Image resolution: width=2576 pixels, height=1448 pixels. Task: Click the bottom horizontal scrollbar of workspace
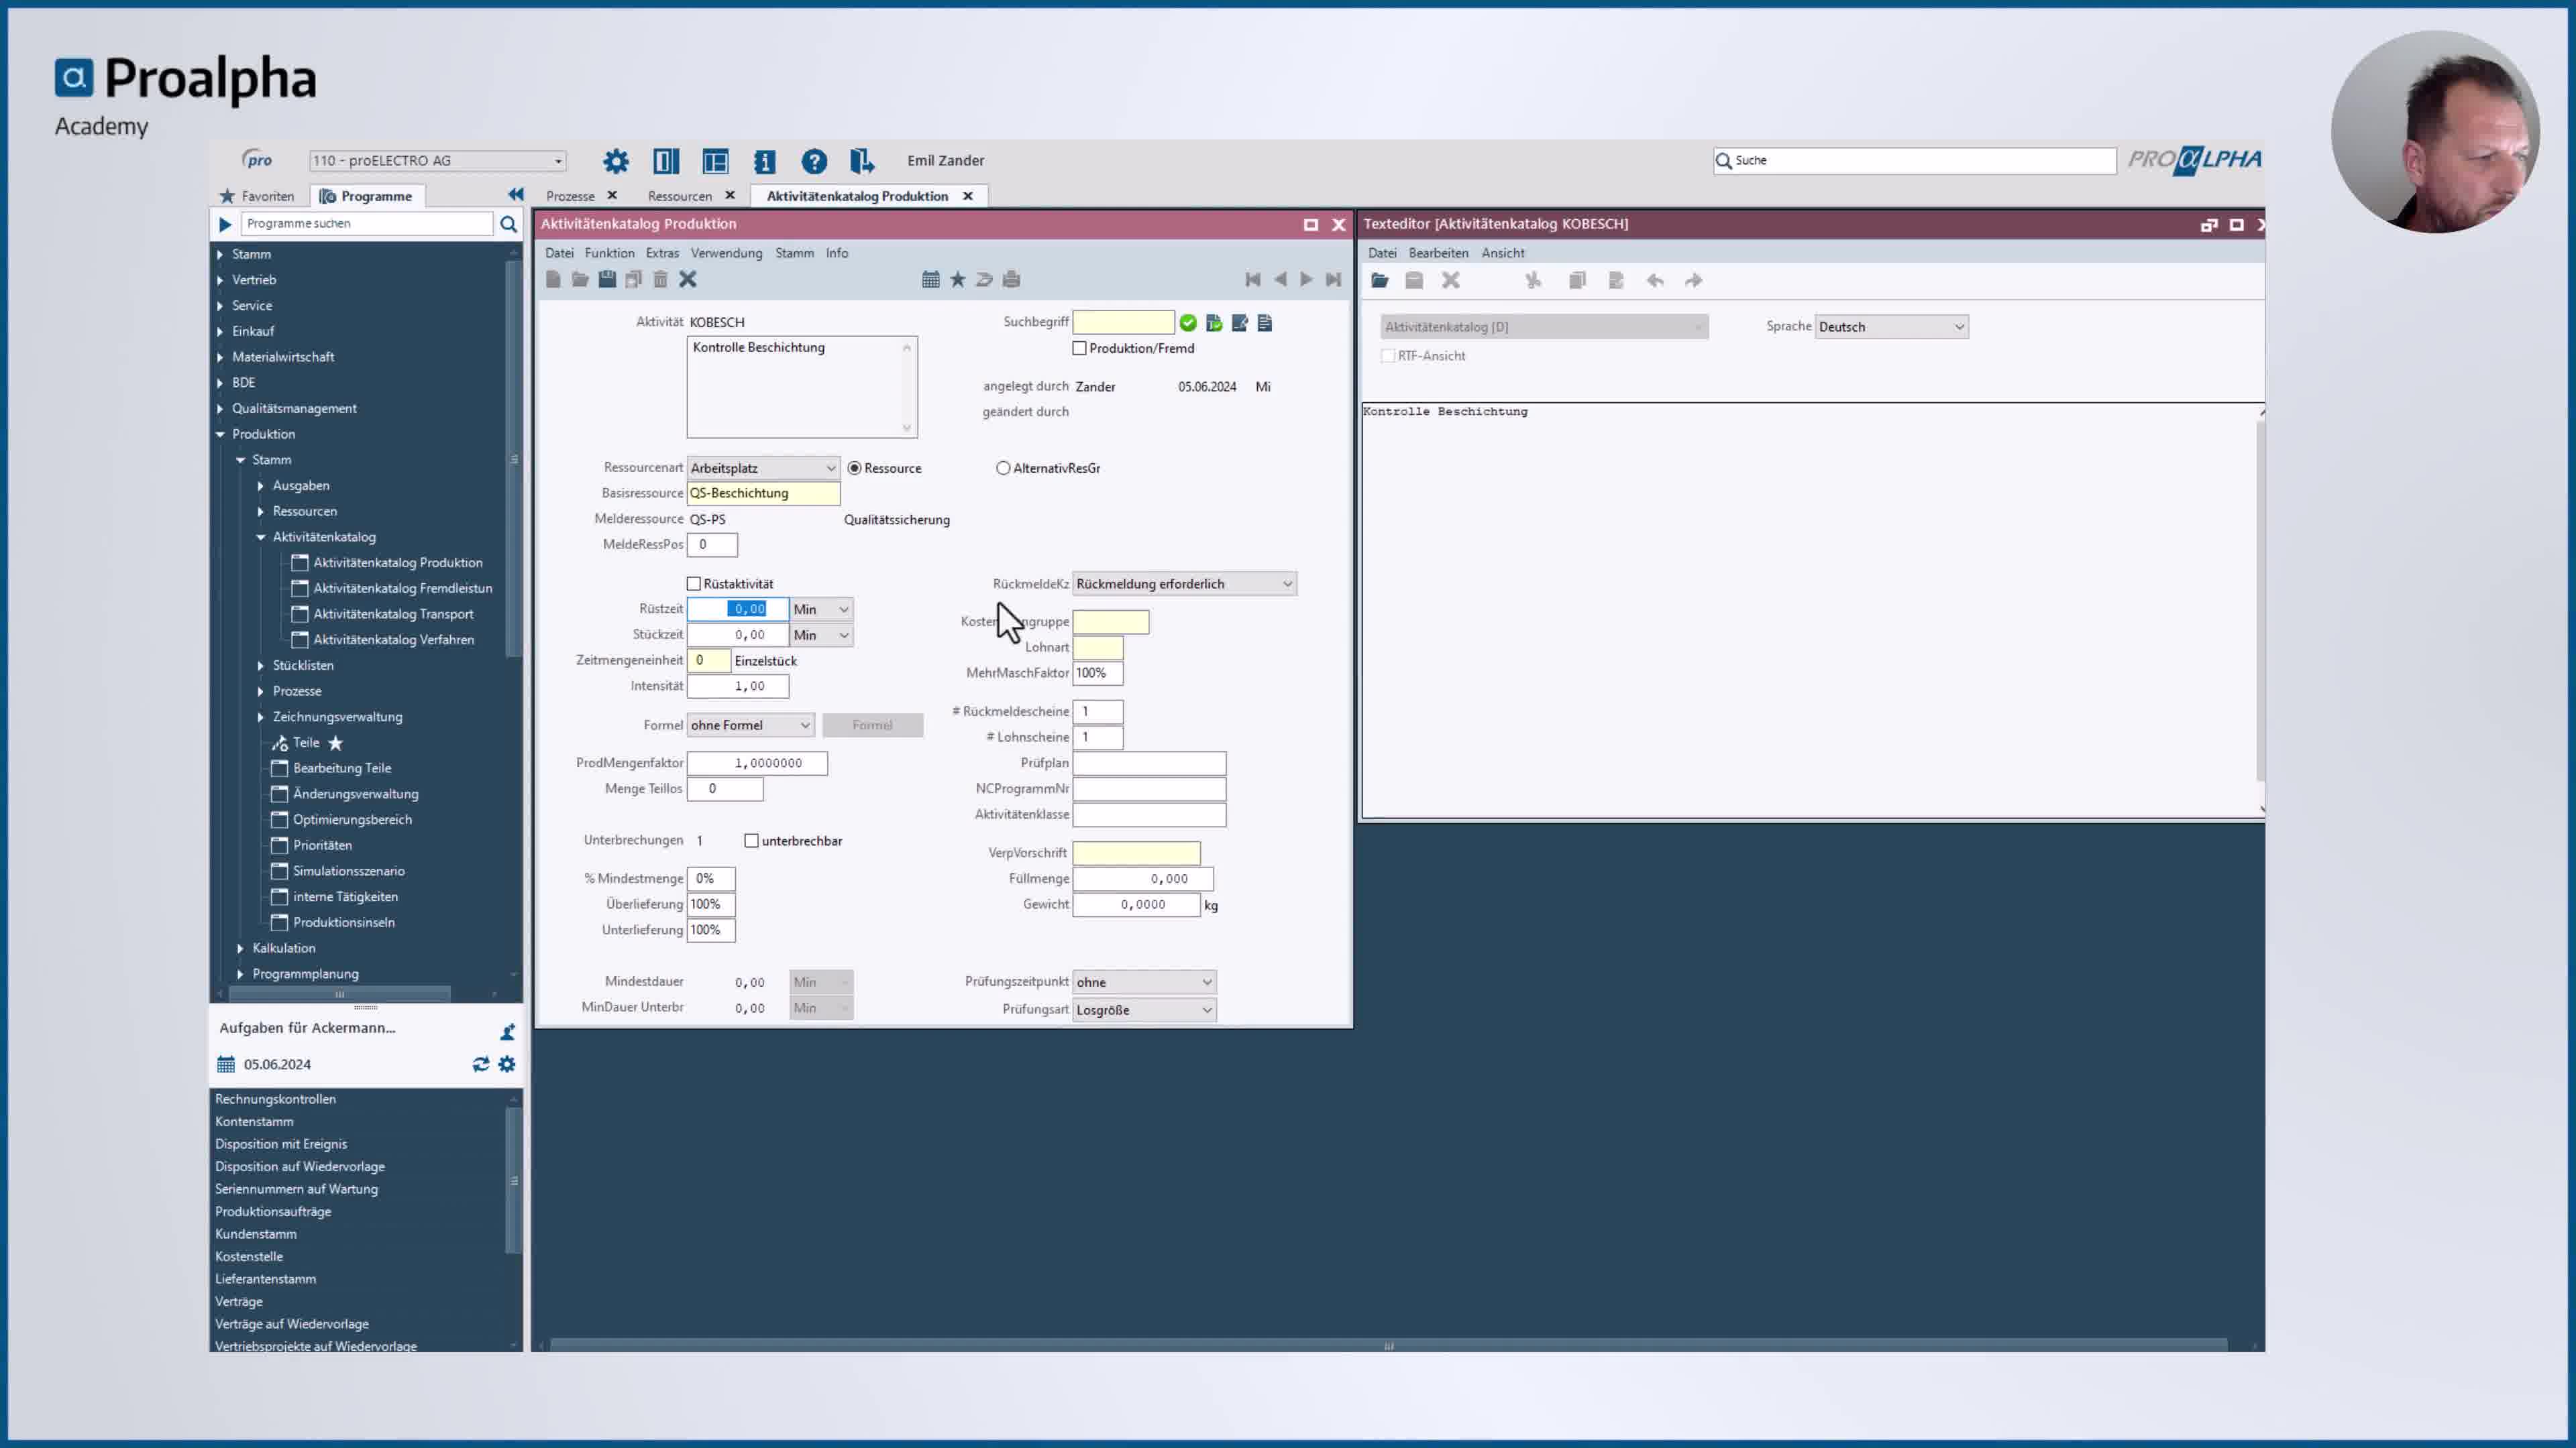(1388, 1346)
